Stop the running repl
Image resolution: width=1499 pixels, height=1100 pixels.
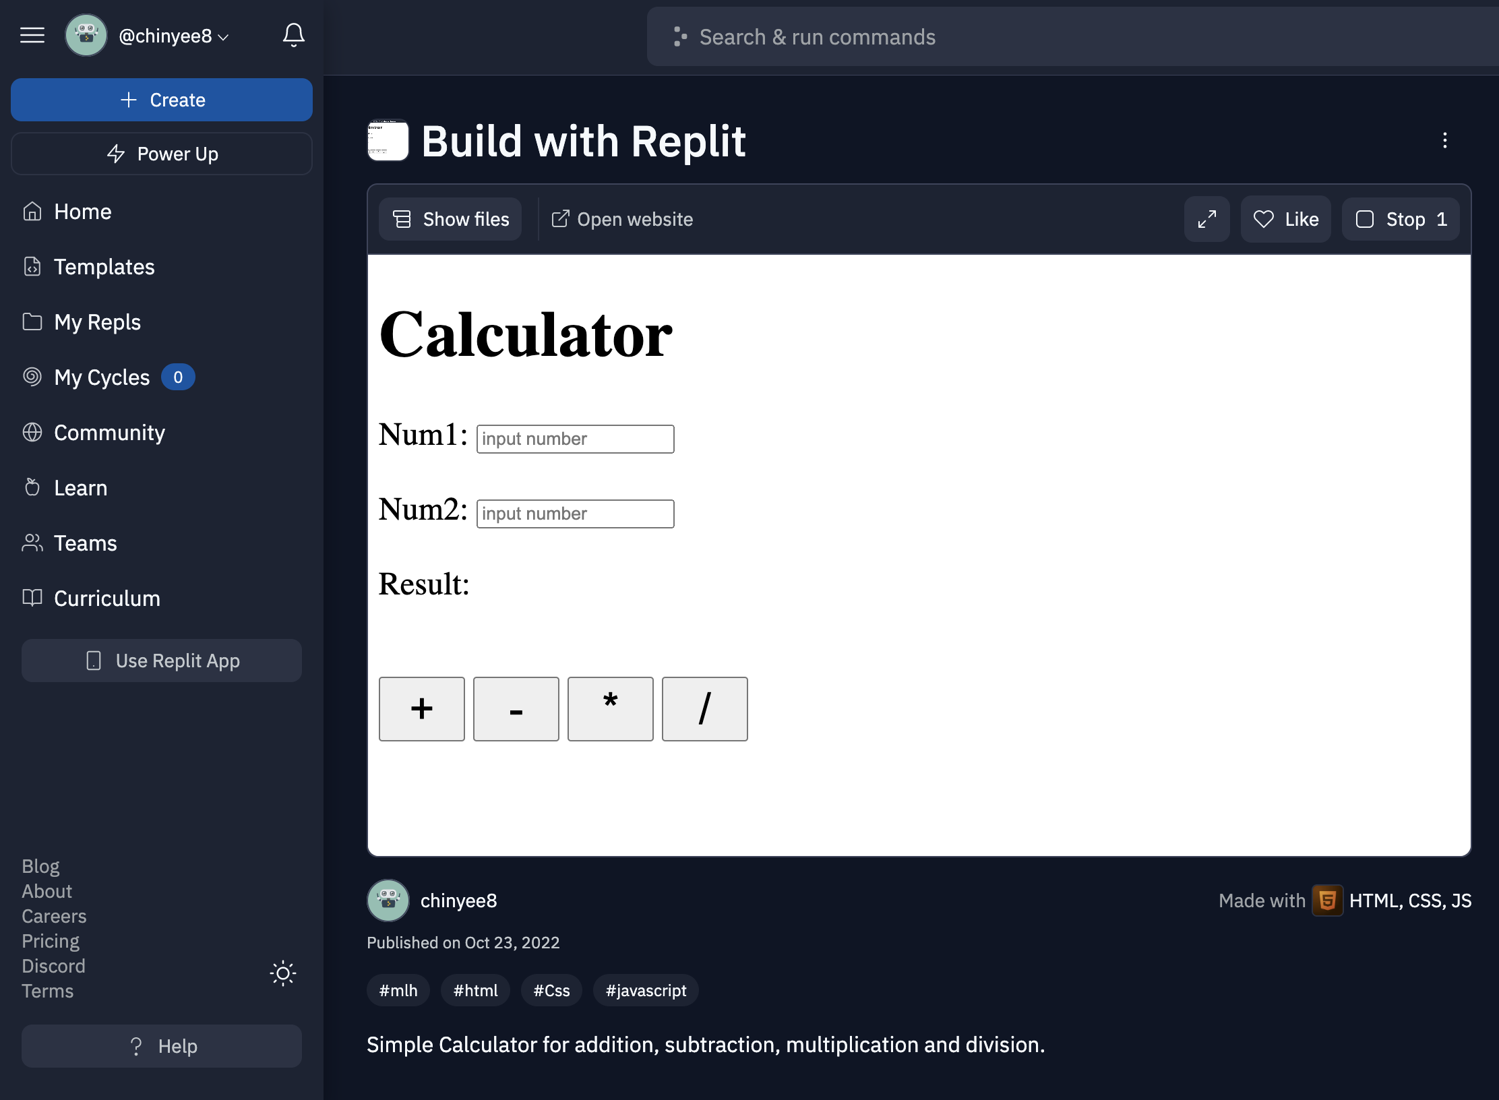click(1400, 219)
